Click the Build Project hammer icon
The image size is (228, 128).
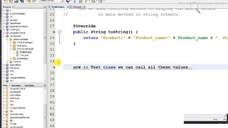pos(75,1)
